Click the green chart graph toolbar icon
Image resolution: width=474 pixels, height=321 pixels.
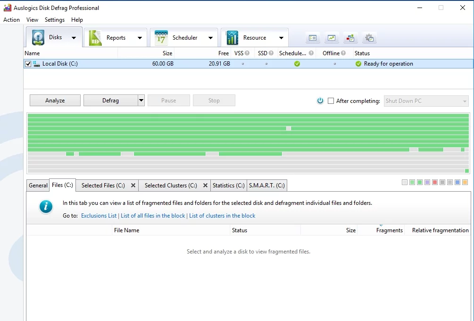(x=332, y=38)
